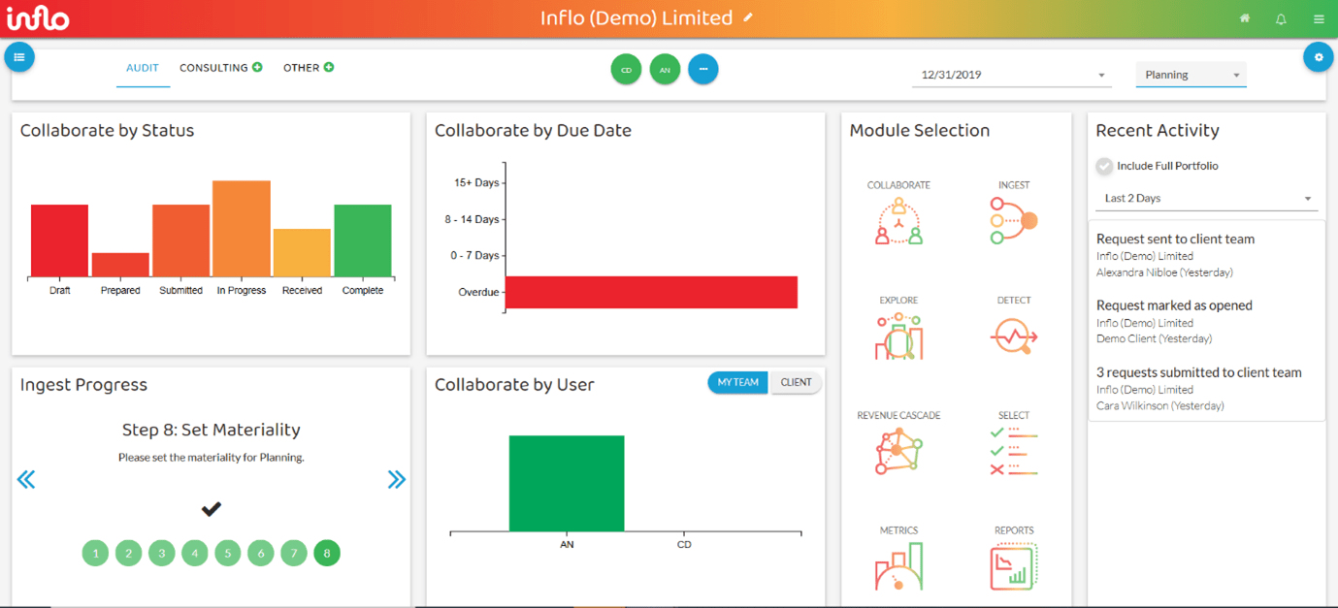Screen dimensions: 1338x608
Task: Click the CD user avatar button
Action: (626, 70)
